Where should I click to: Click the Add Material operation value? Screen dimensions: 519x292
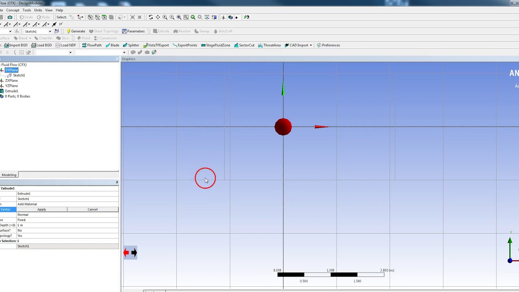pos(67,204)
